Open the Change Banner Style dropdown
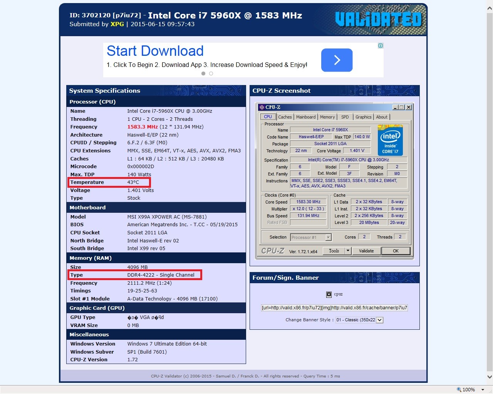493x394 pixels. coord(359,320)
